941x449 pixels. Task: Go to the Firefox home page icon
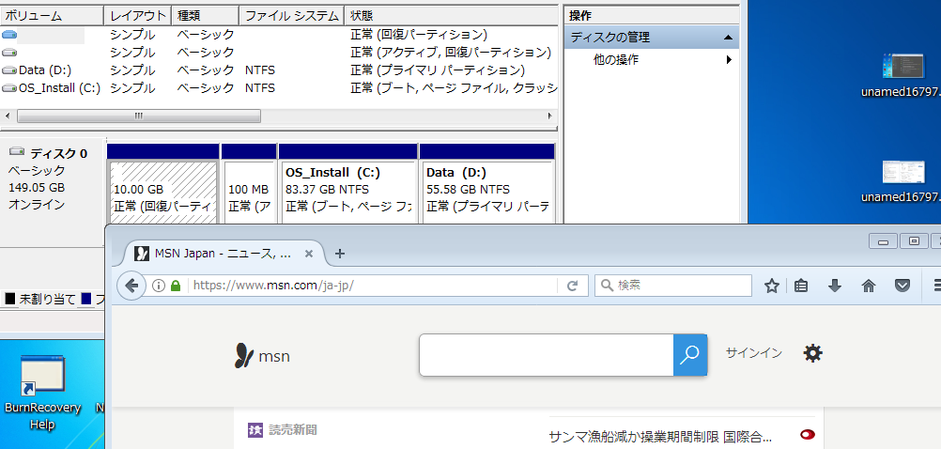click(x=869, y=286)
